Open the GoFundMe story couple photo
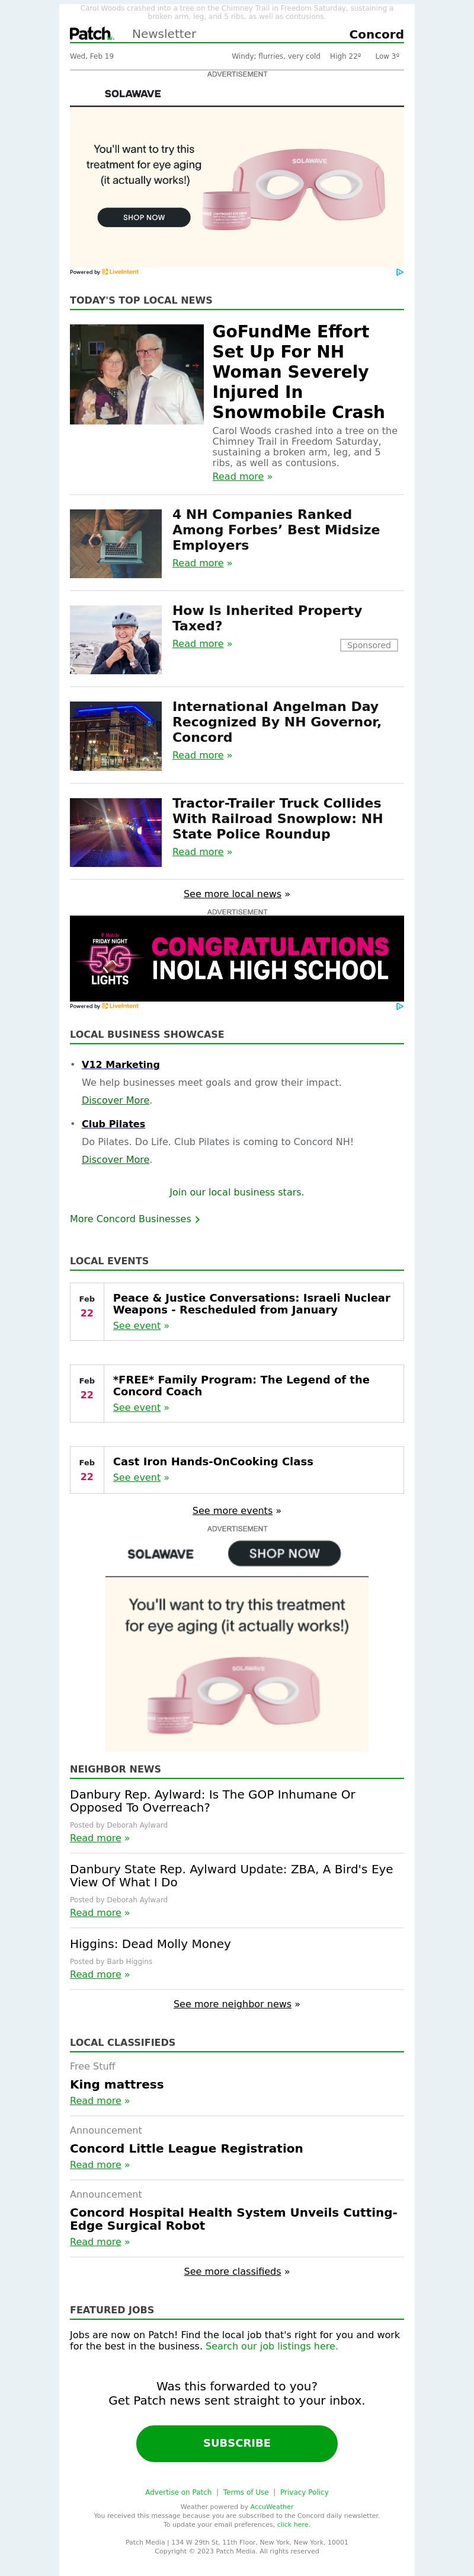This screenshot has width=474, height=2576. [137, 374]
